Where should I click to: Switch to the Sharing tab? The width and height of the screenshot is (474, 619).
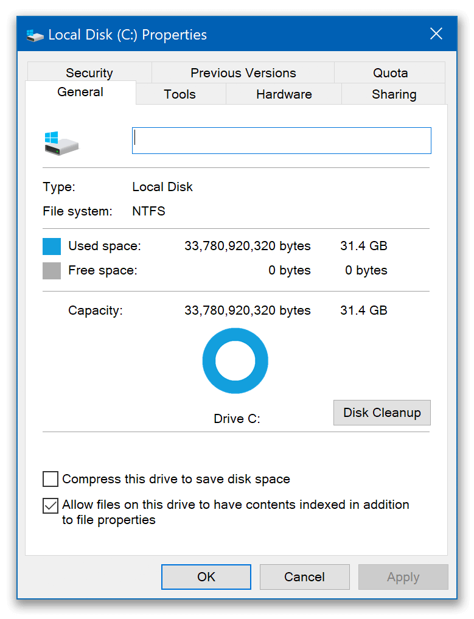394,94
